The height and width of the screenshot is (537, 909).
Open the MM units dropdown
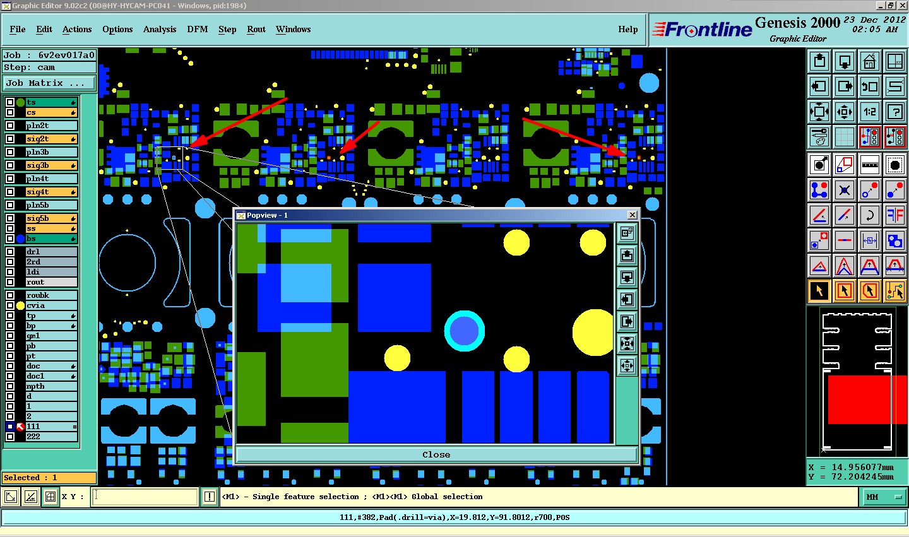point(882,497)
